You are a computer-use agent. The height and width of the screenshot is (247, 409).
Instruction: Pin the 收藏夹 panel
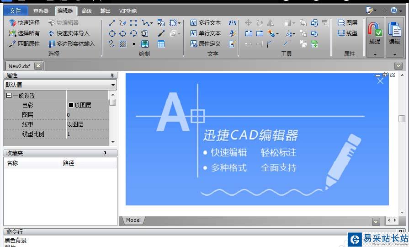105,153
